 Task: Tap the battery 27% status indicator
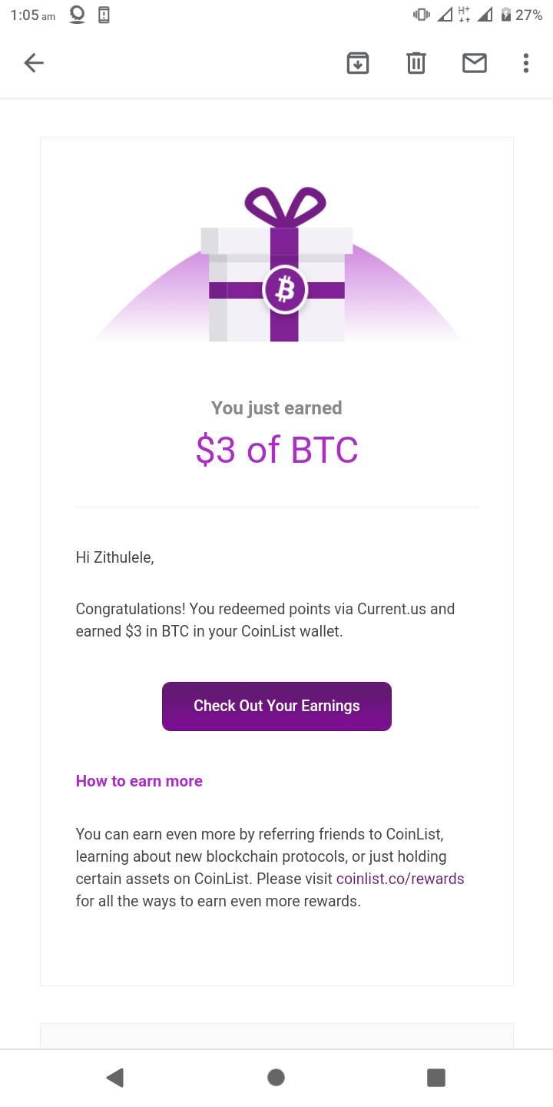(x=522, y=15)
